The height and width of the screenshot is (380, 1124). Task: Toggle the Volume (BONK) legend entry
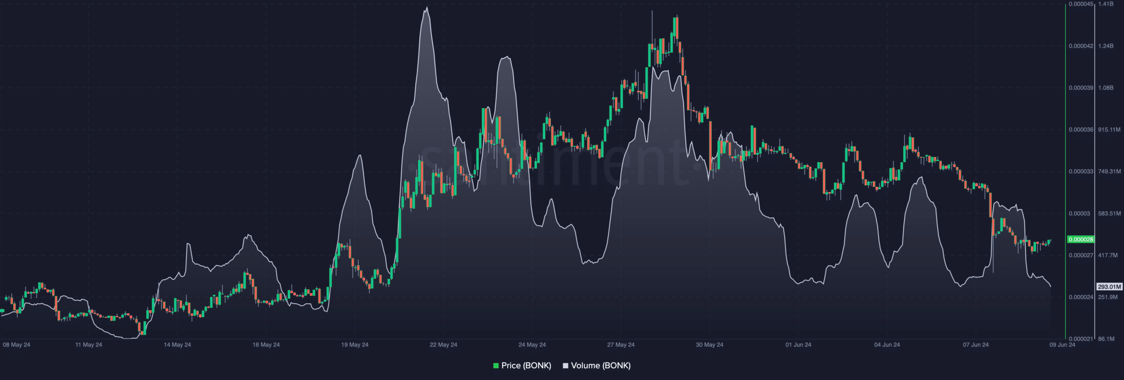[x=597, y=366]
